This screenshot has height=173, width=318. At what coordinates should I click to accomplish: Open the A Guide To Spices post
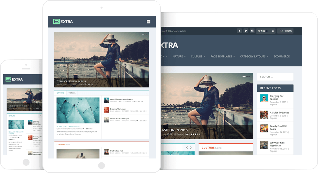point(279,113)
